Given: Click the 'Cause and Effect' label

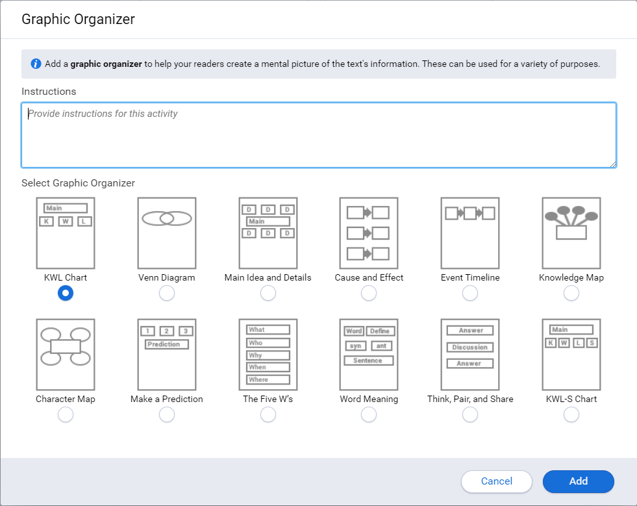Looking at the screenshot, I should [x=369, y=277].
